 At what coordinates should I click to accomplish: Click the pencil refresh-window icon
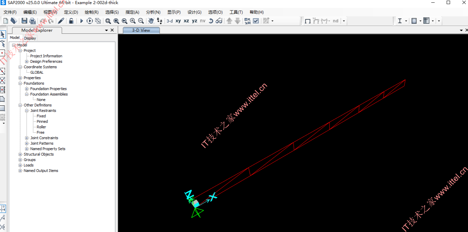tap(61, 21)
